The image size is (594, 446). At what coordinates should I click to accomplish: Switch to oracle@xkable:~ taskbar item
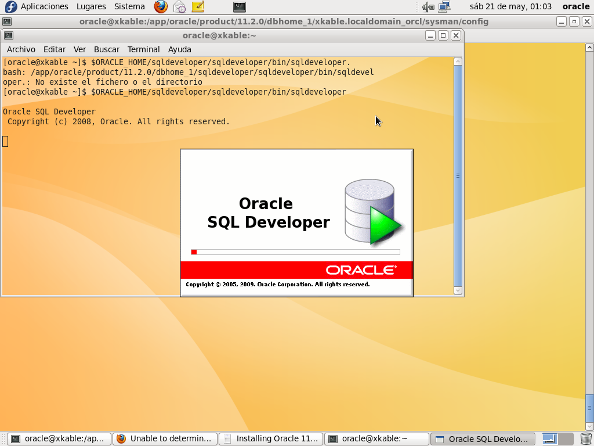click(x=376, y=439)
